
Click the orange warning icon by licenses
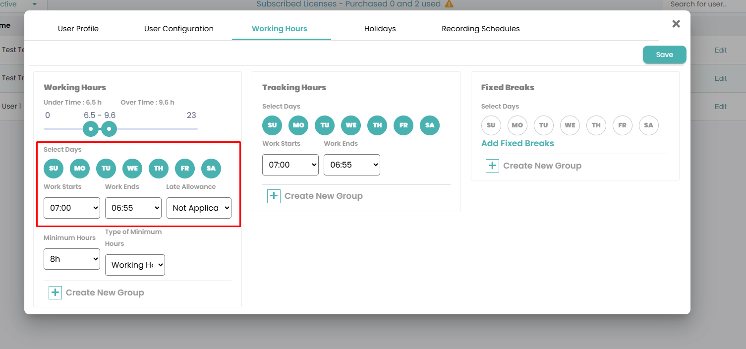[449, 4]
